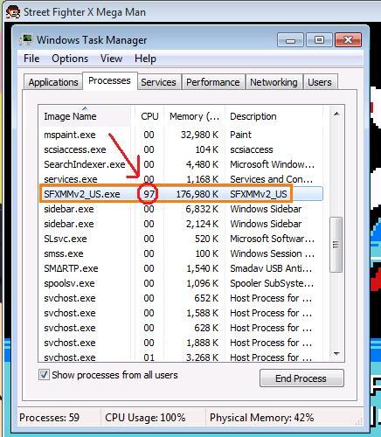Image resolution: width=381 pixels, height=437 pixels.
Task: Select the svchost.exe row using 652 K
Action: pyautogui.click(x=181, y=298)
